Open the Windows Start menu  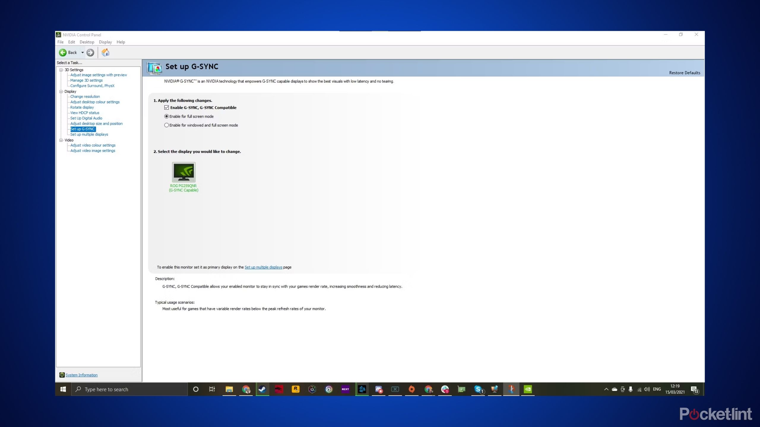63,389
